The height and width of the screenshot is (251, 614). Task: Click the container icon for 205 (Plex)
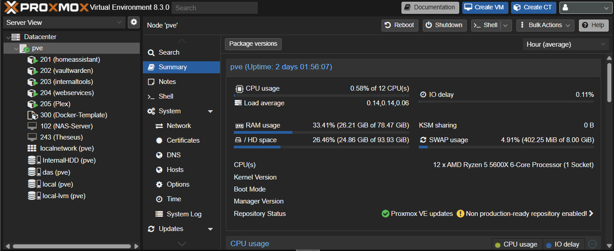coord(33,104)
